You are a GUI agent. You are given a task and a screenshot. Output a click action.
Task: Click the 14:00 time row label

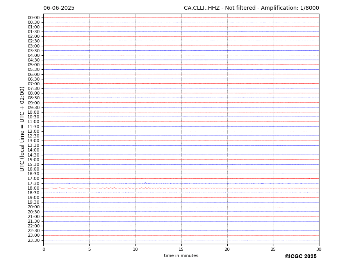coord(34,150)
